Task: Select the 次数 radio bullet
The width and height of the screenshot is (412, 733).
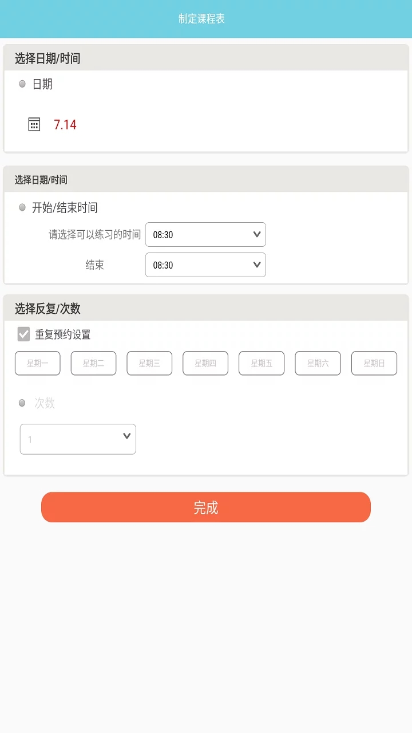Action: pos(22,403)
